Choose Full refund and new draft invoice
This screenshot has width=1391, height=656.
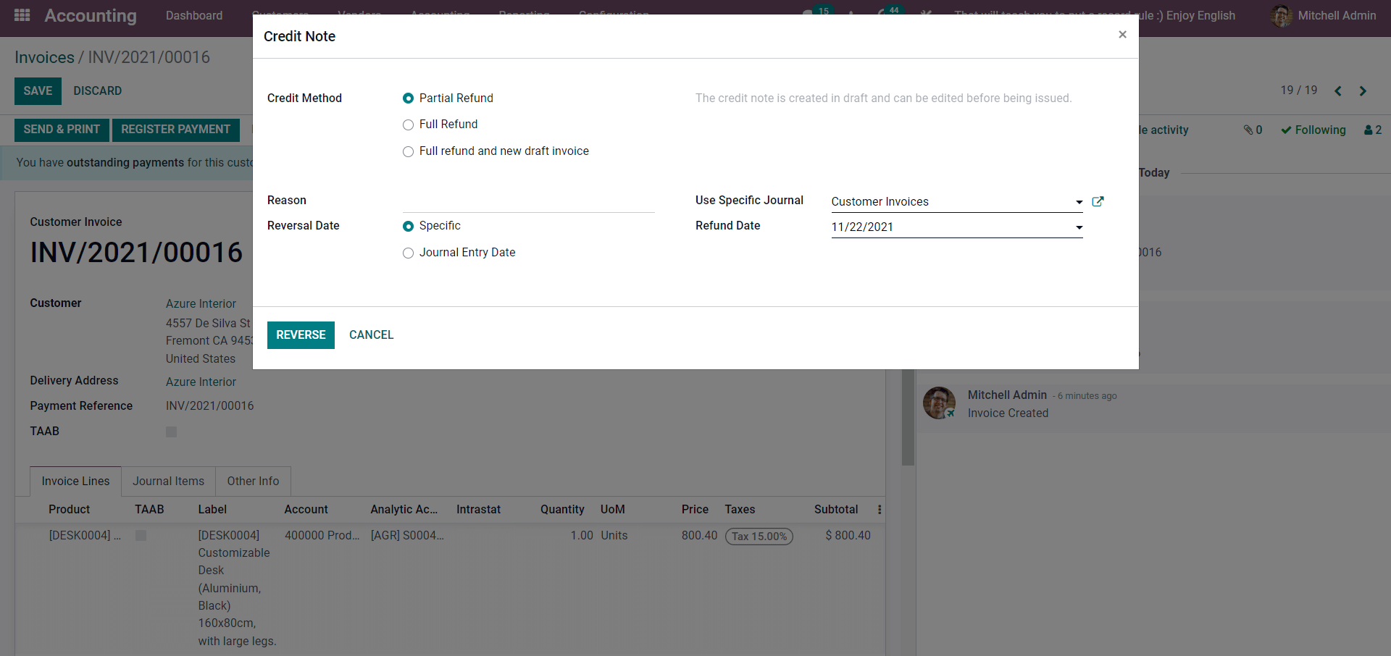coord(408,151)
